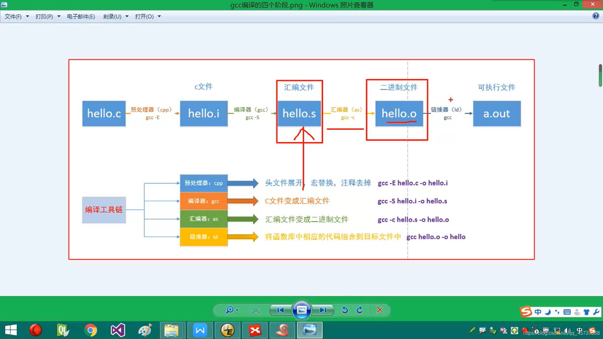Open the Windows Start button
This screenshot has width=603, height=339.
click(x=11, y=330)
